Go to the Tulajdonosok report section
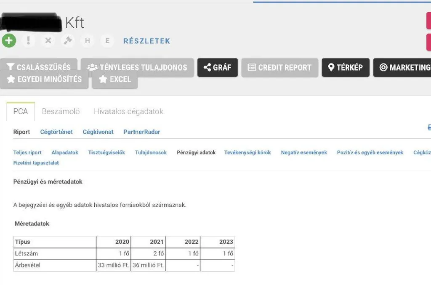Image resolution: width=431 pixels, height=285 pixels. [151, 153]
